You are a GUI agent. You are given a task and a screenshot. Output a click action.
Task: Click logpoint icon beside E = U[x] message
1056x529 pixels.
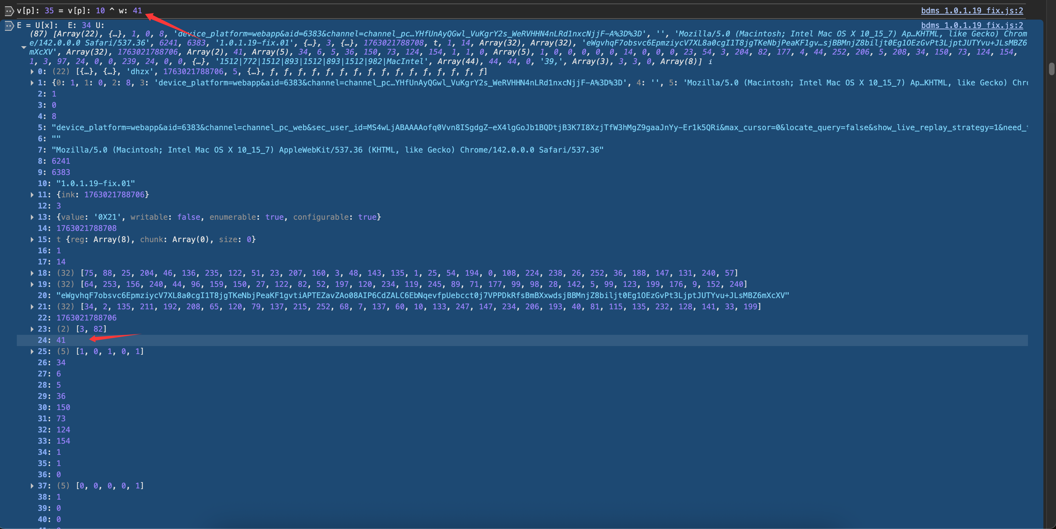tap(9, 26)
